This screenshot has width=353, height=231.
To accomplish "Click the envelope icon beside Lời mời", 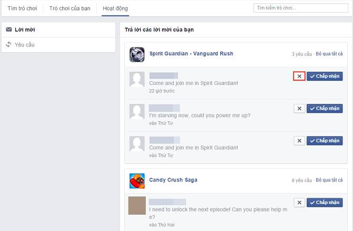I will click(9, 30).
